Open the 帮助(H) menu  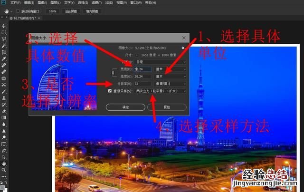(151, 3)
